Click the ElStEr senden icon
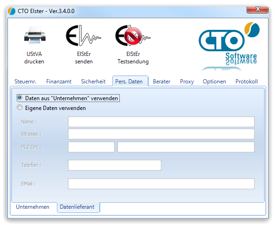Viewport: 276px width, 226px height. (83, 35)
